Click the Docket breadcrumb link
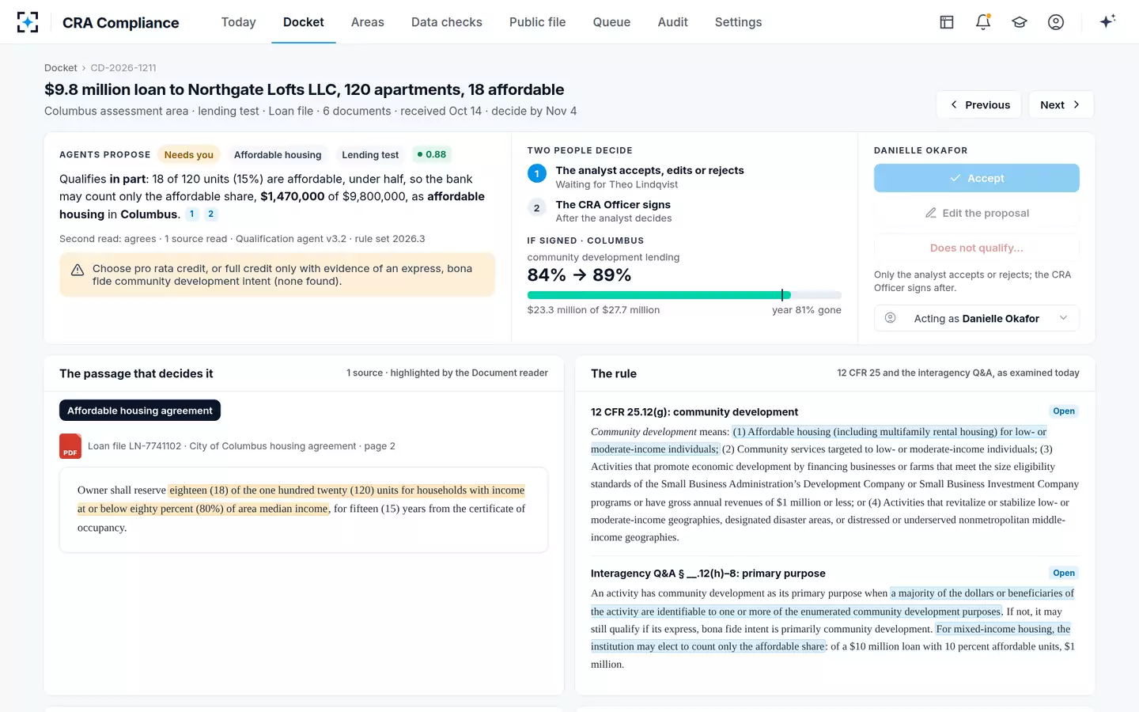Screen dimensions: 1139x712 61,68
